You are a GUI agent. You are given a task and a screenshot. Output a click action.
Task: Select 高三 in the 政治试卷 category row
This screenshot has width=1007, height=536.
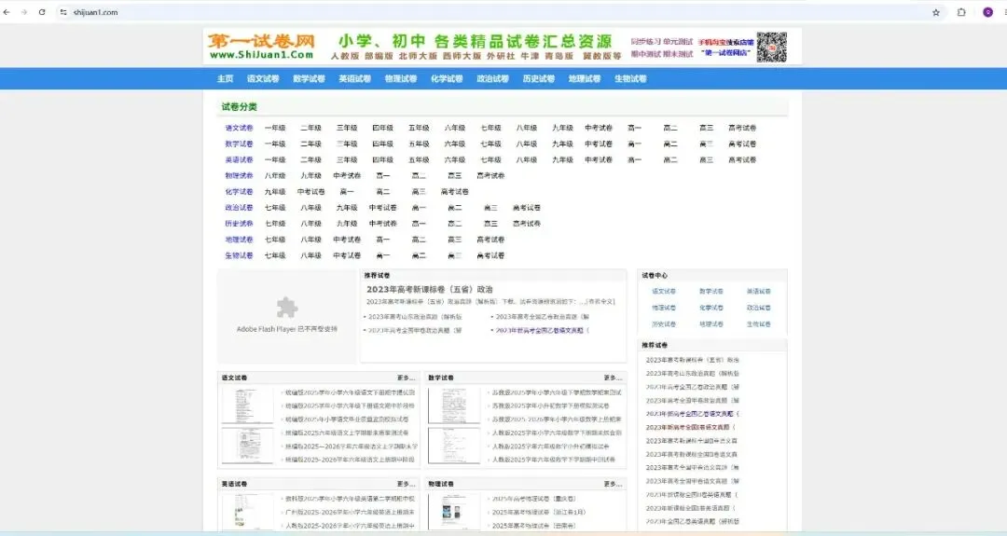tap(490, 207)
